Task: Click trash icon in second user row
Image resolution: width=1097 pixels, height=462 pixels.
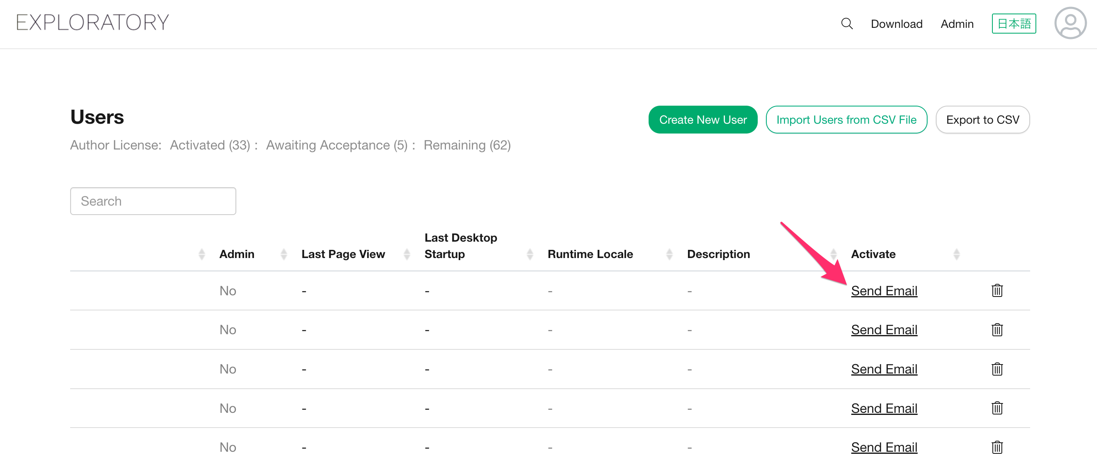Action: [997, 330]
